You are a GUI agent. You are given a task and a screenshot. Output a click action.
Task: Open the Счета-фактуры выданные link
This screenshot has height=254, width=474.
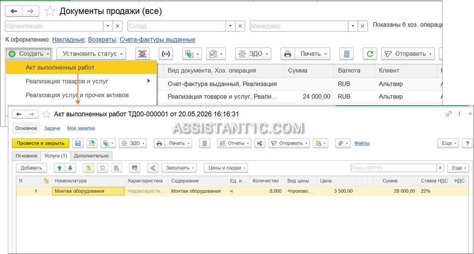point(157,40)
